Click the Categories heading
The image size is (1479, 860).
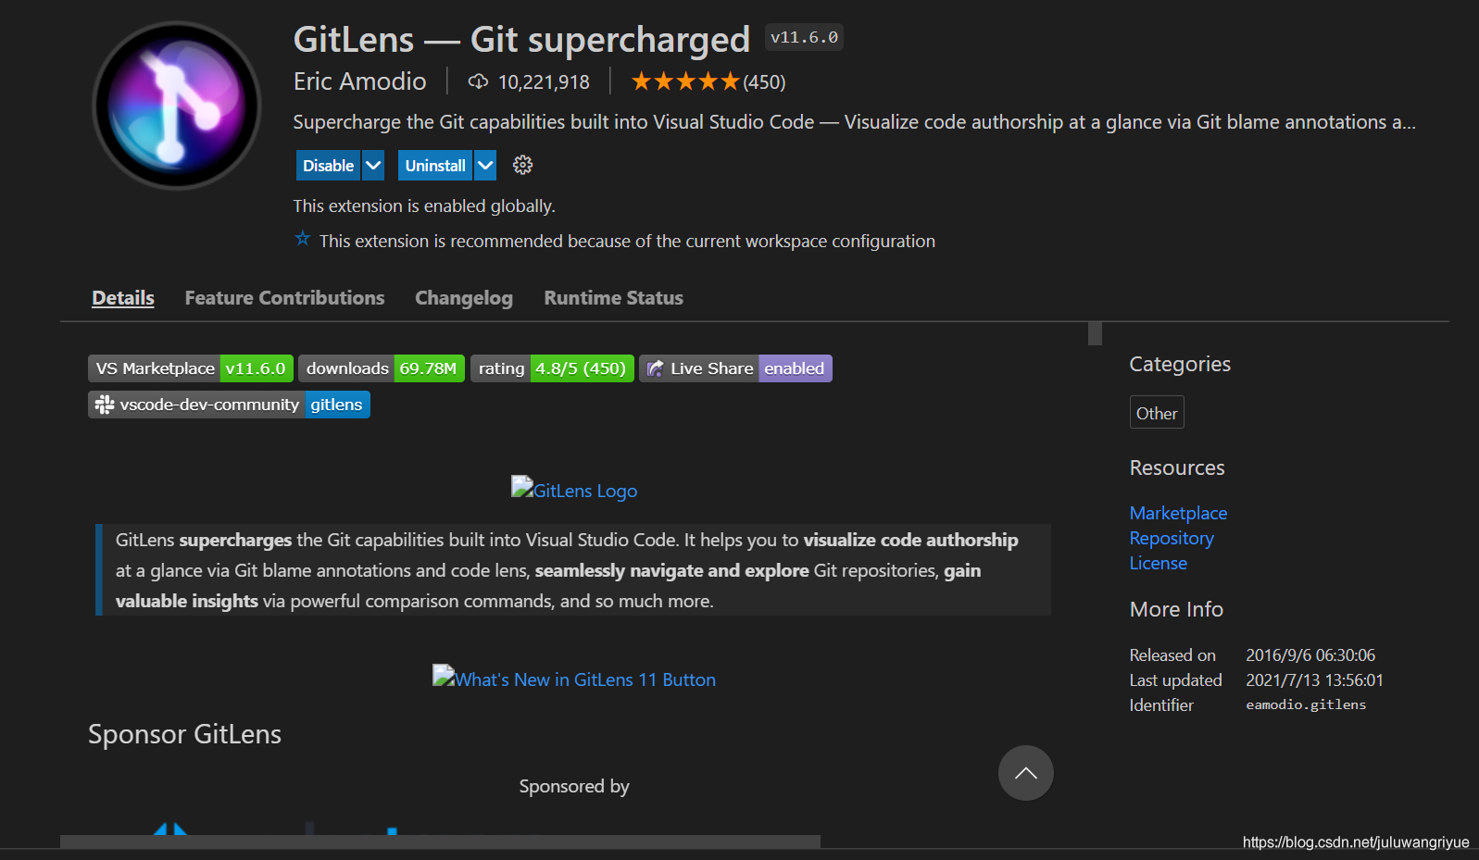[x=1180, y=364]
